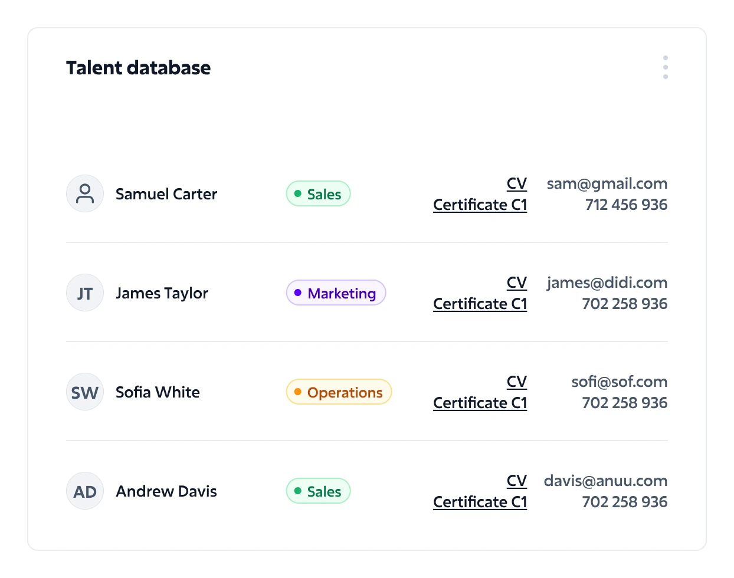Viewport: 734px width, 578px height.
Task: Click Samuel Carter's Sales tag
Action: pyautogui.click(x=318, y=194)
